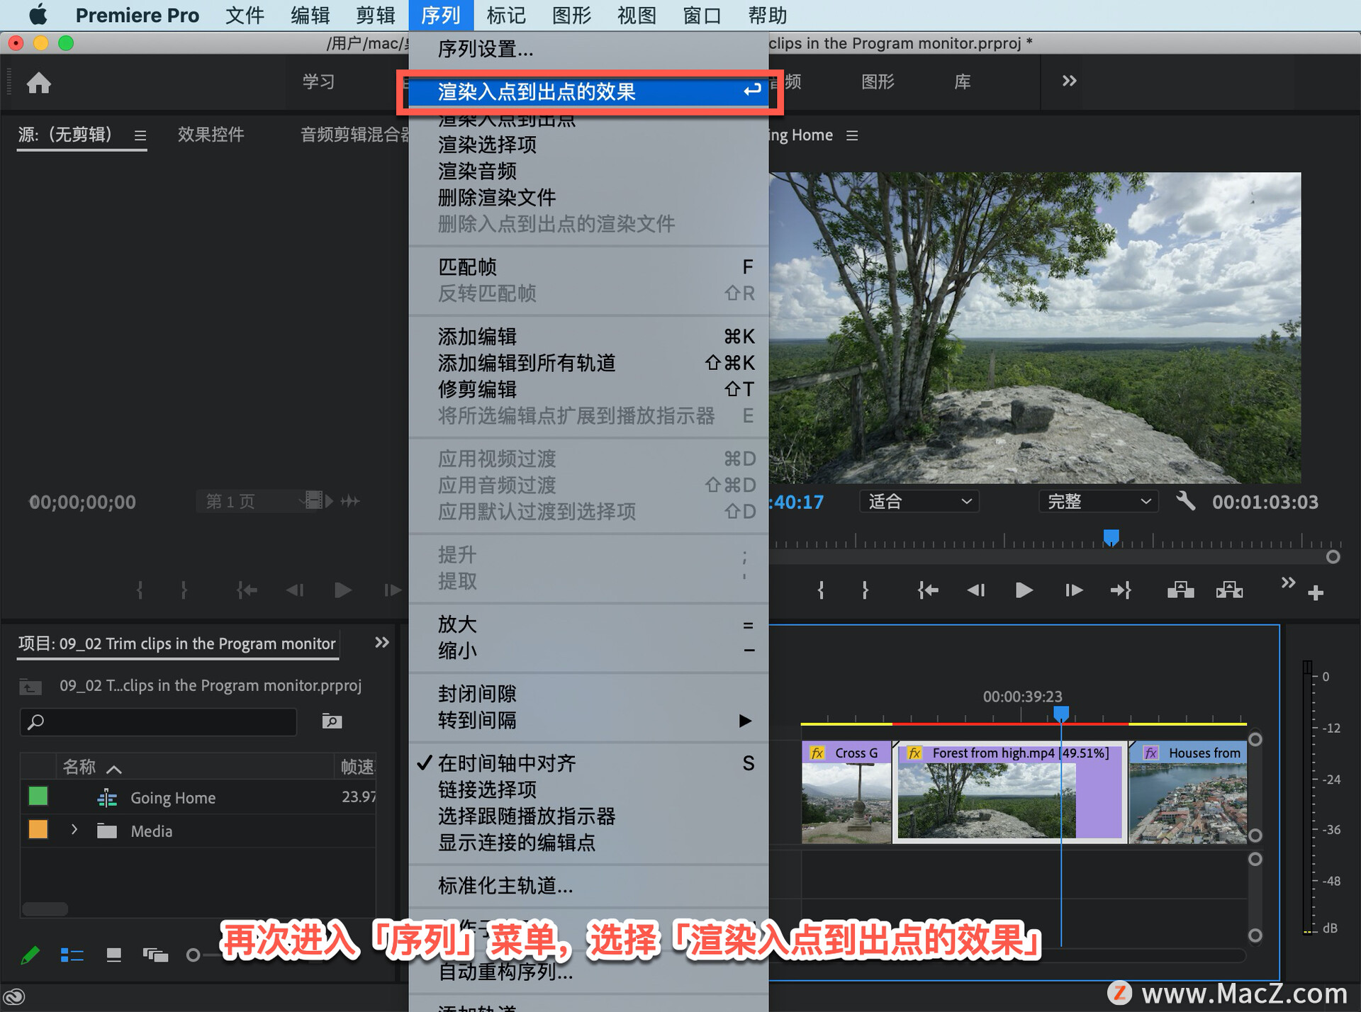
Task: Select the Going Home sequence item
Action: [x=173, y=798]
